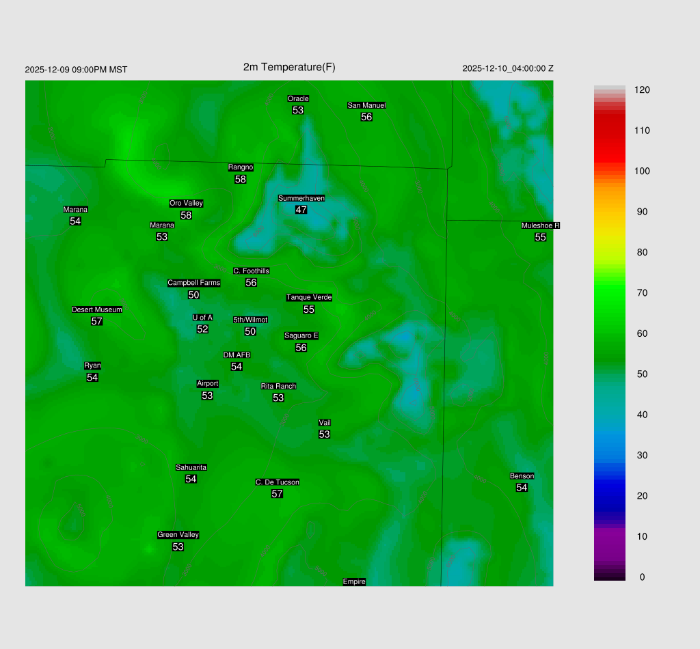This screenshot has width=700, height=649.
Task: Click the Desert Museum station label
Action: pyautogui.click(x=97, y=309)
